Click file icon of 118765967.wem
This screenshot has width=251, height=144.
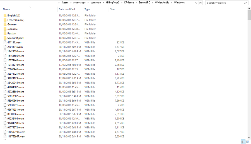[5, 136]
